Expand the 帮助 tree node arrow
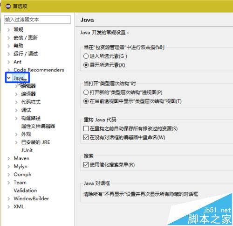Screen dimensions: 233x226 (x=9, y=46)
